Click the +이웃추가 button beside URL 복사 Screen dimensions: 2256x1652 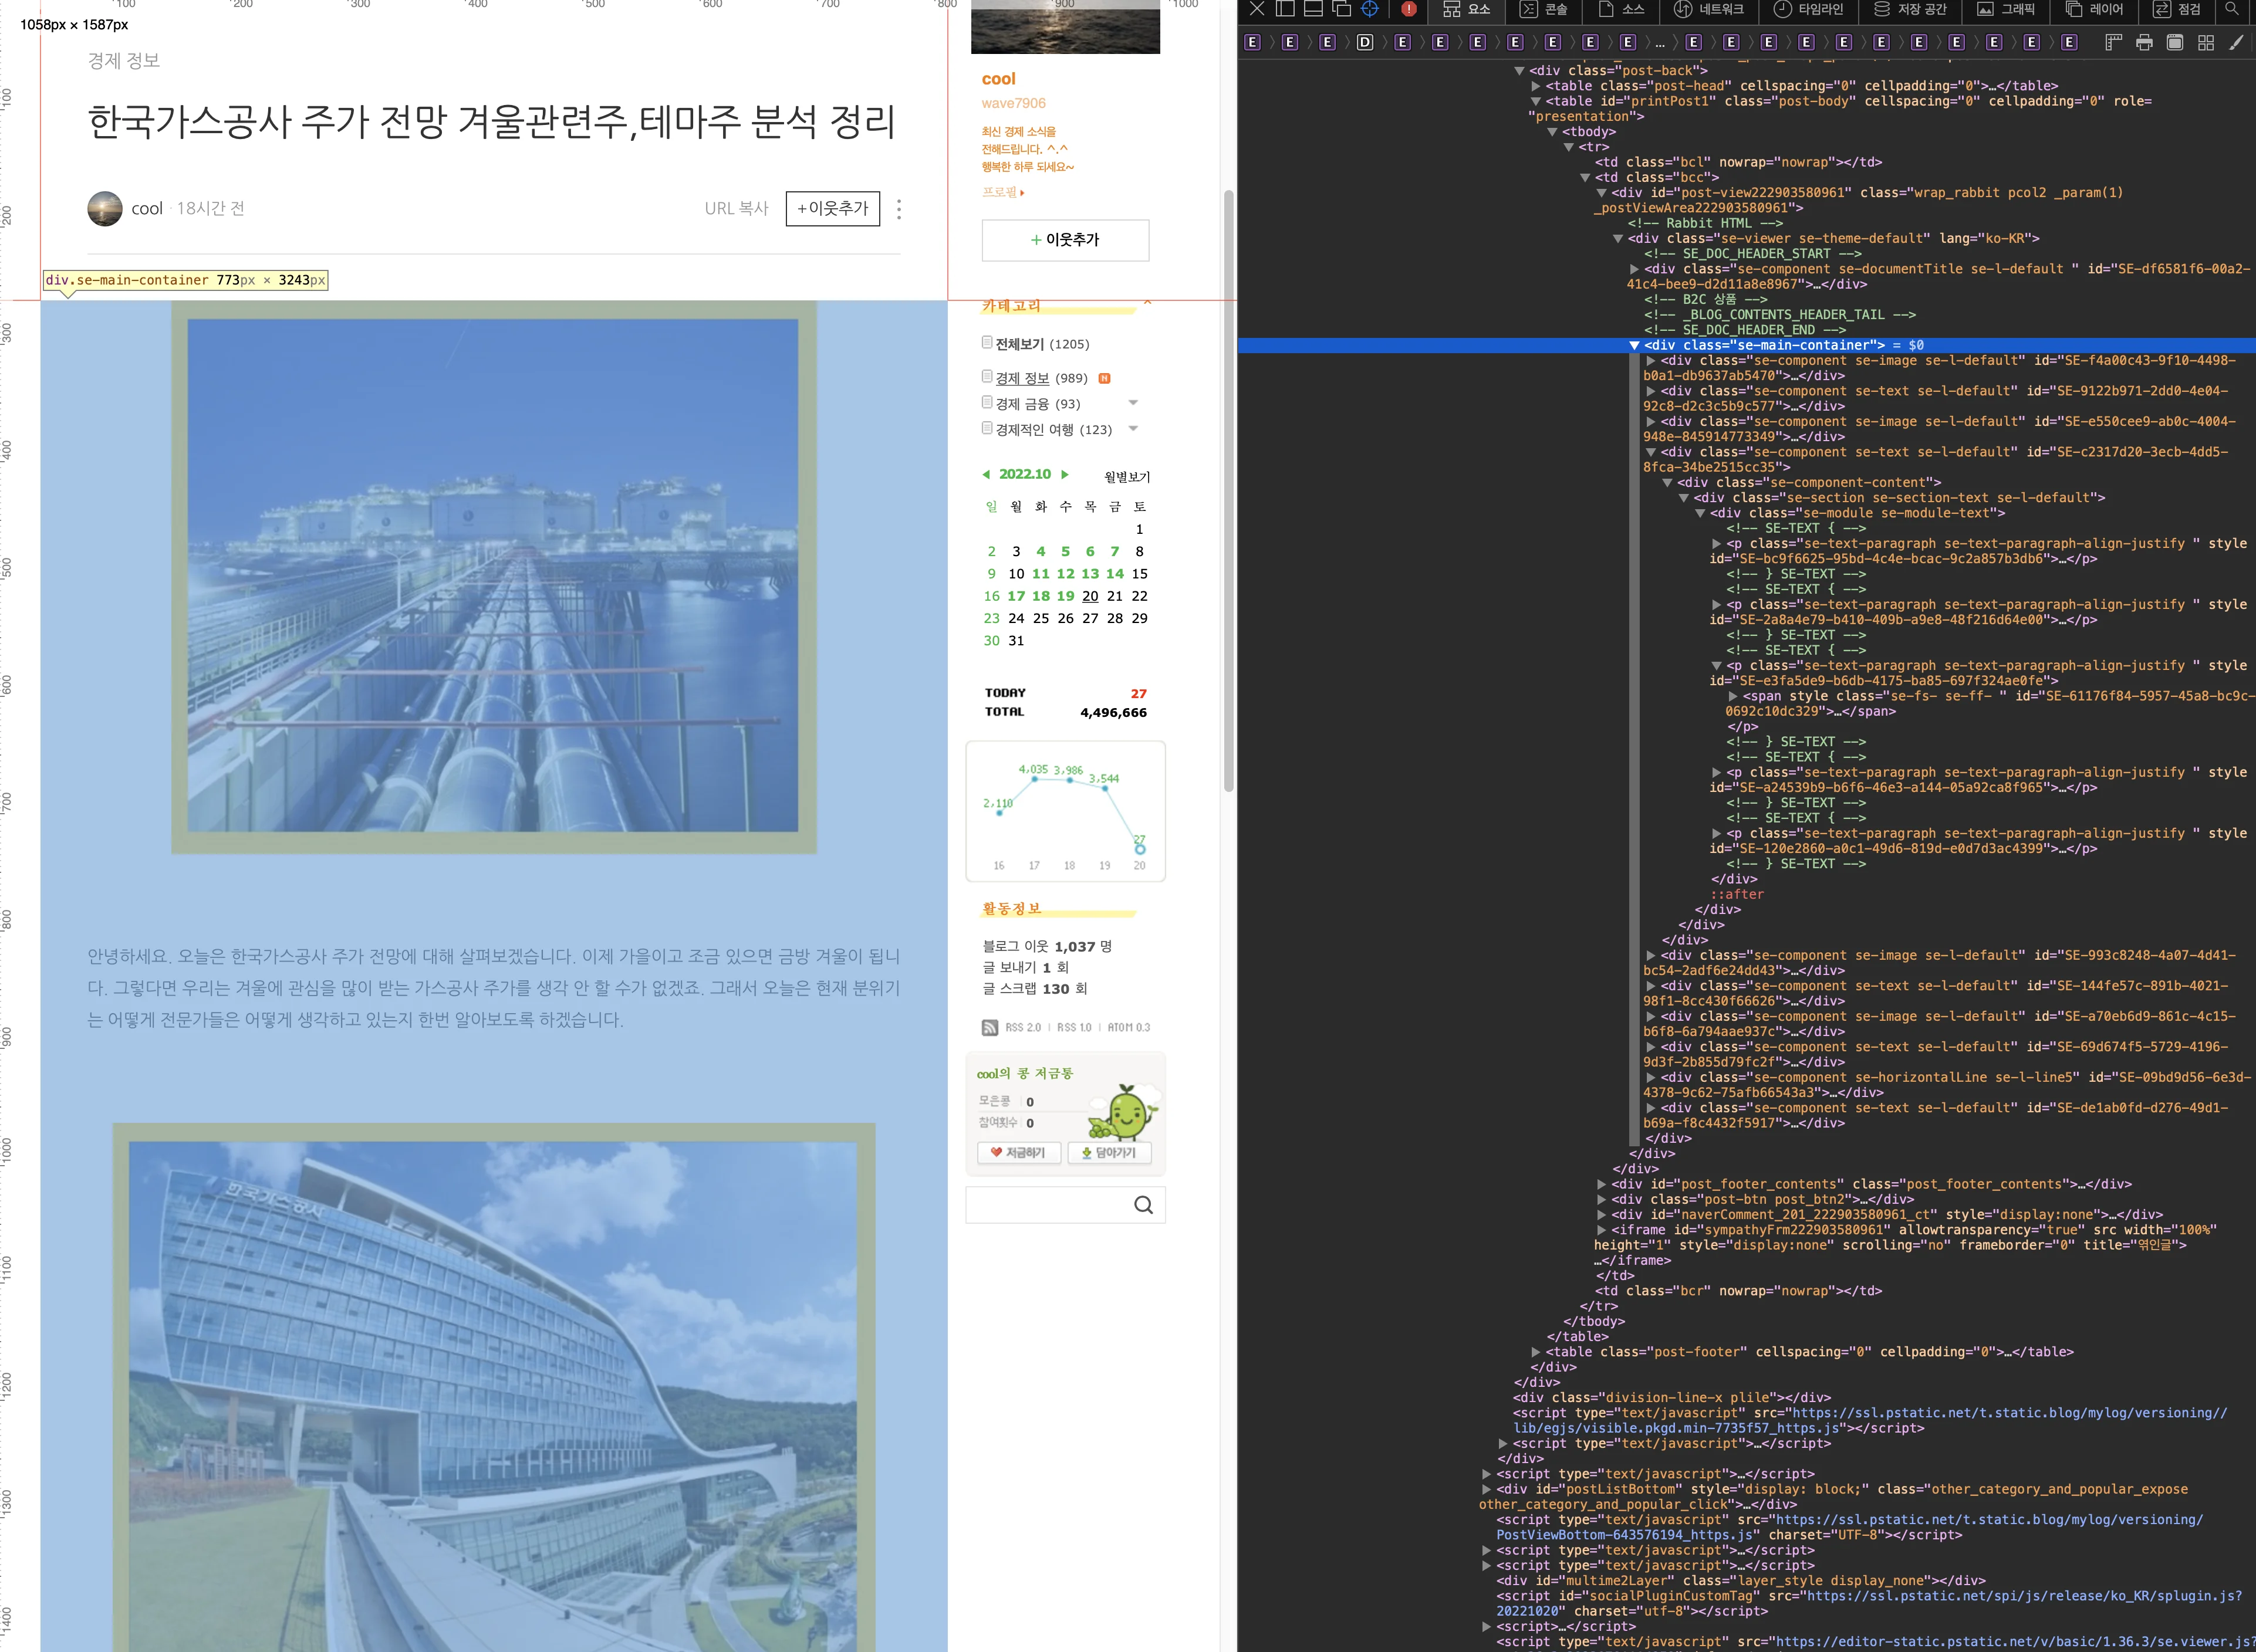click(x=832, y=208)
